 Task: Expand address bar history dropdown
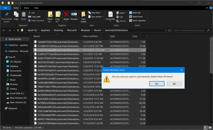click(166, 30)
